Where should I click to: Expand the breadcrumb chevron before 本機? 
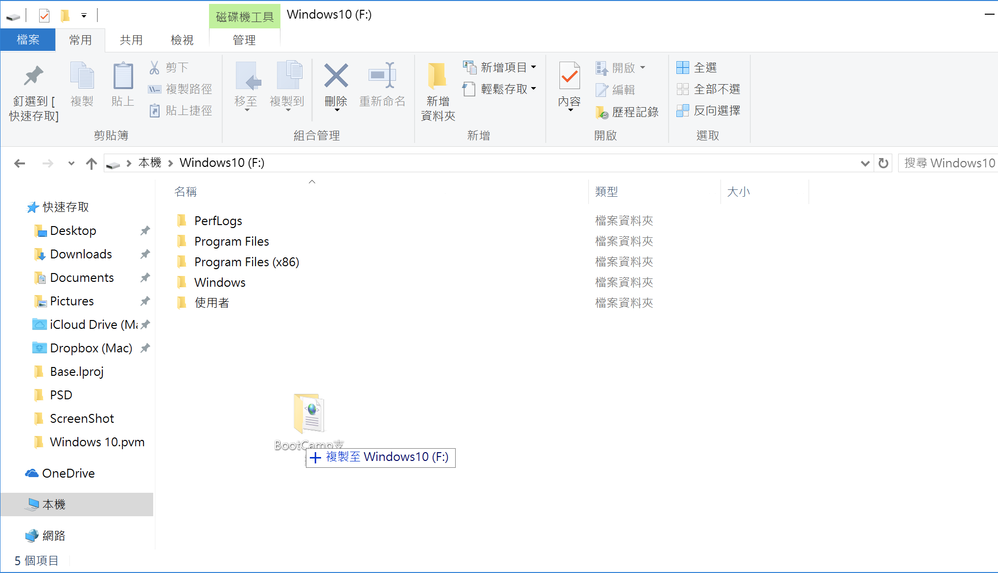coord(129,163)
